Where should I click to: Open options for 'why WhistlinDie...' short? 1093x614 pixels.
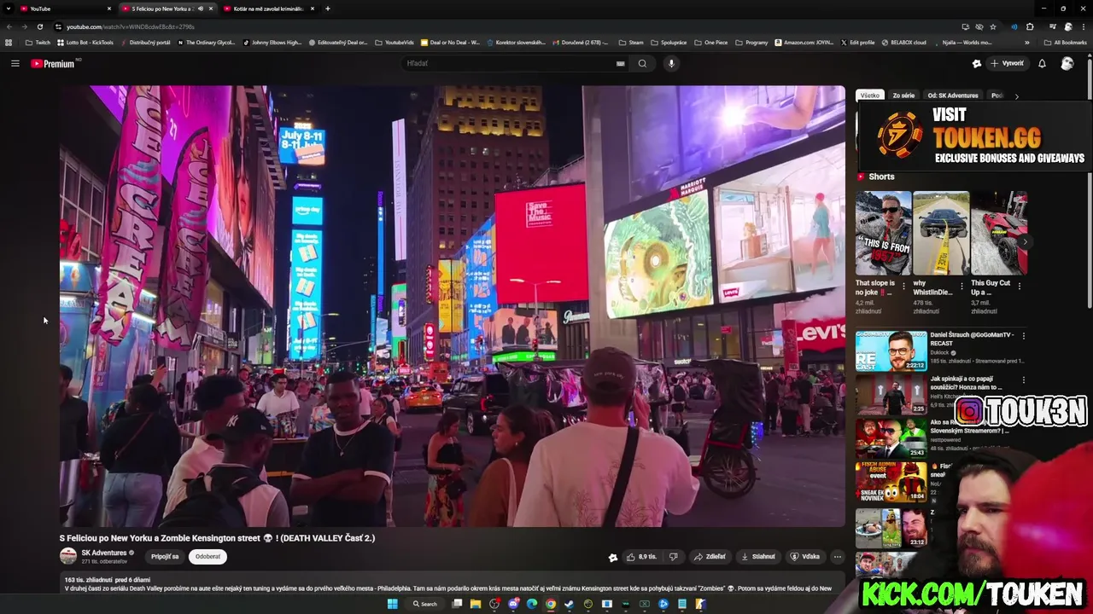pyautogui.click(x=961, y=287)
